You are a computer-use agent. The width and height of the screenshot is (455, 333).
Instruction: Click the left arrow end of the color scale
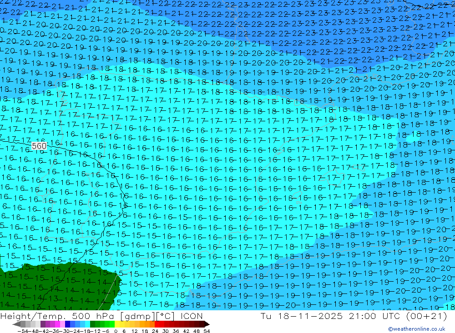point(16,324)
